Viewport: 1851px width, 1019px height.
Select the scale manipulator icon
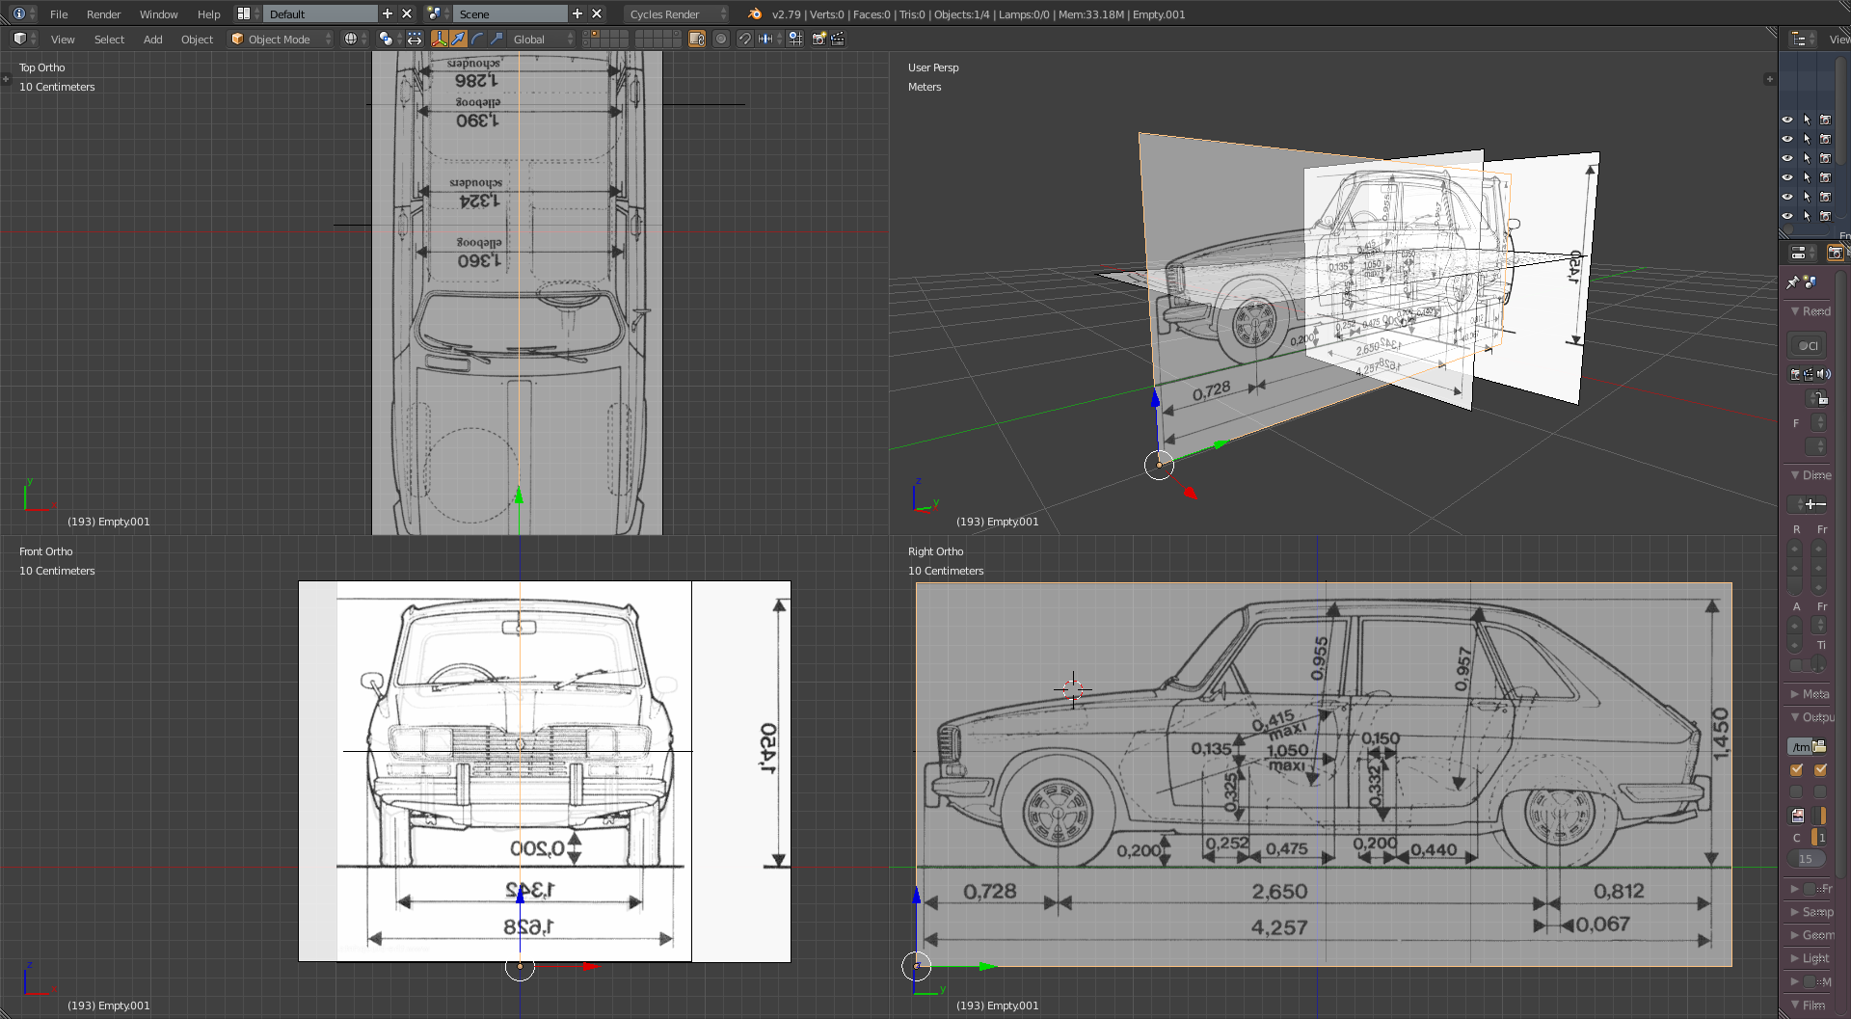[x=496, y=39]
